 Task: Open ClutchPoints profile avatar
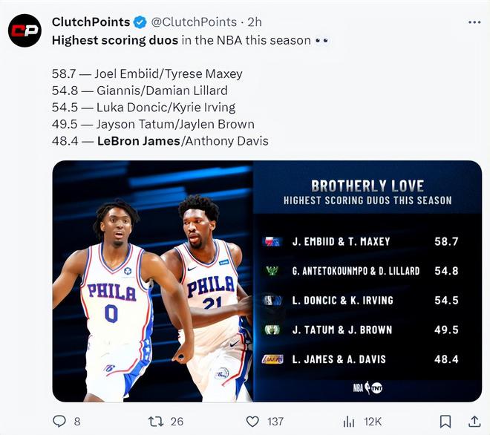pos(24,30)
